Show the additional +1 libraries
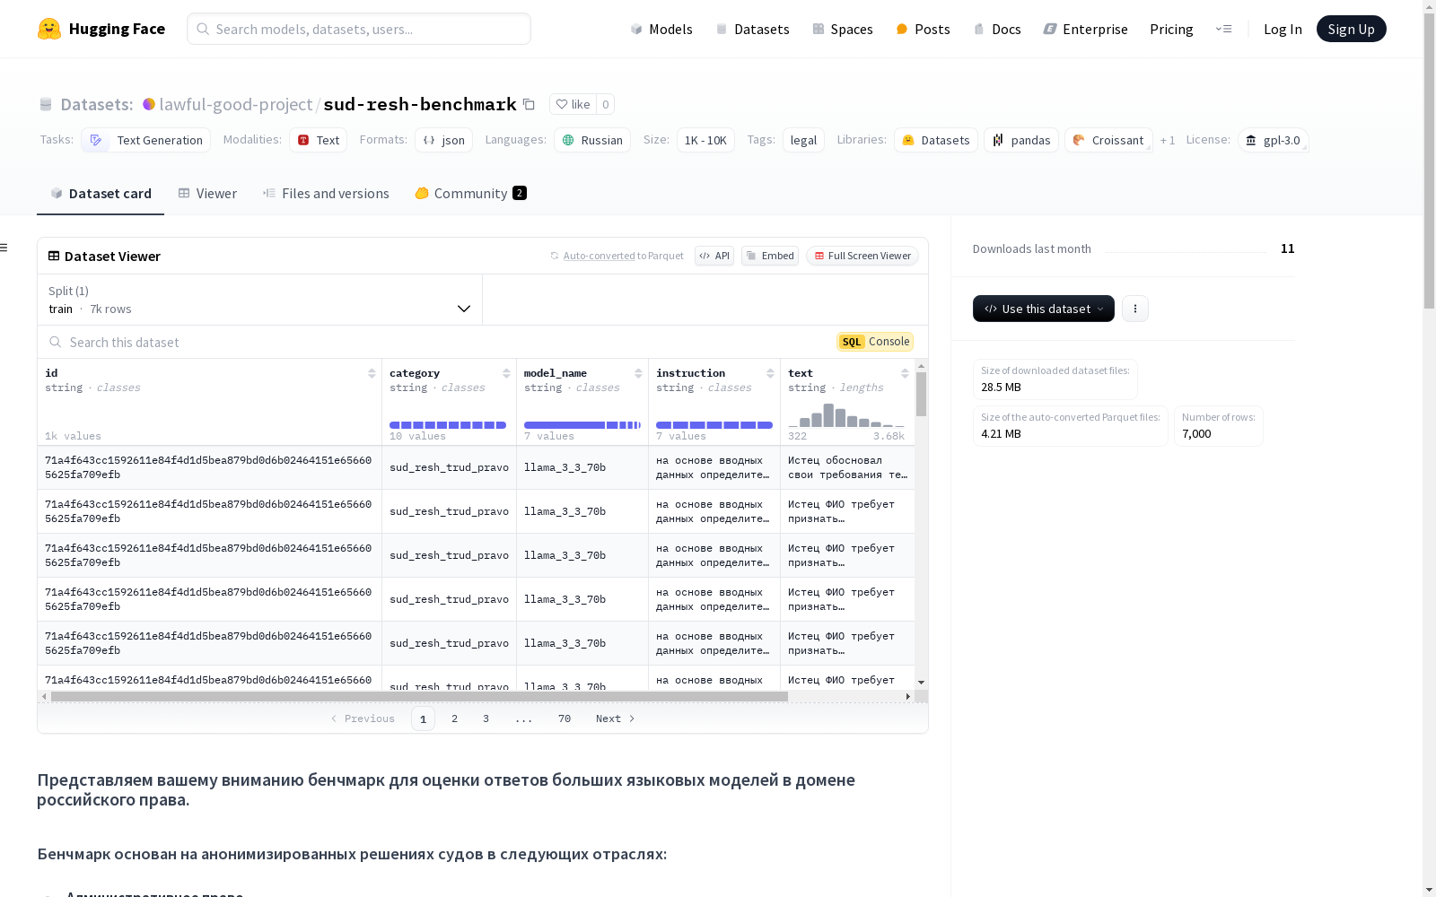1436x897 pixels. (x=1168, y=140)
